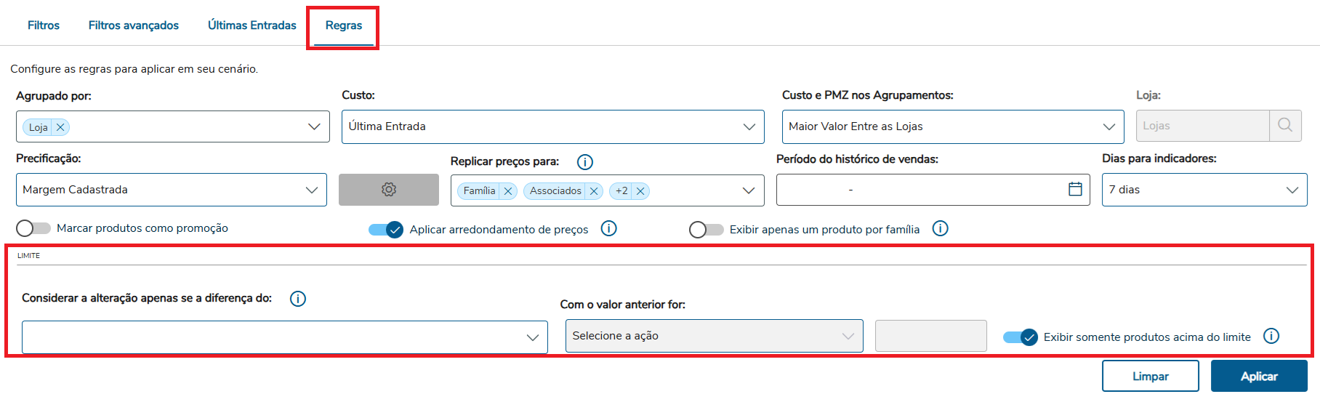1320x402 pixels.
Task: Open the Últimas Entradas tab
Action: (252, 25)
